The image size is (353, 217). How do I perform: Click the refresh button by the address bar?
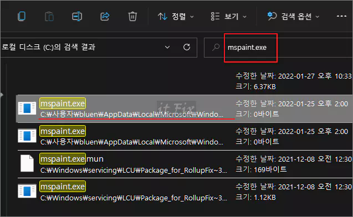pyautogui.click(x=187, y=47)
